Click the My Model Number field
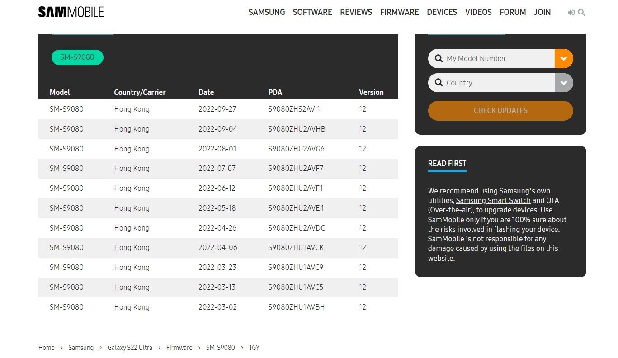 point(493,59)
